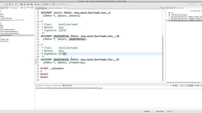The height and width of the screenshot is (113, 202).
Task: Collapse the comment fold at line 26
Action: point(40,45)
